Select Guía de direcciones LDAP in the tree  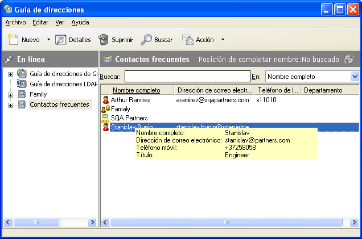pyautogui.click(x=64, y=84)
